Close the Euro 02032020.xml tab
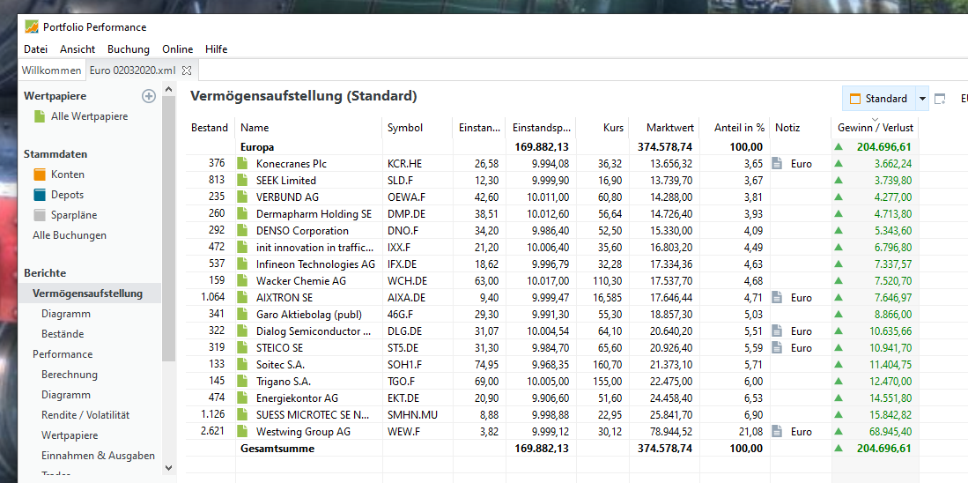This screenshot has height=483, width=968. [x=187, y=71]
